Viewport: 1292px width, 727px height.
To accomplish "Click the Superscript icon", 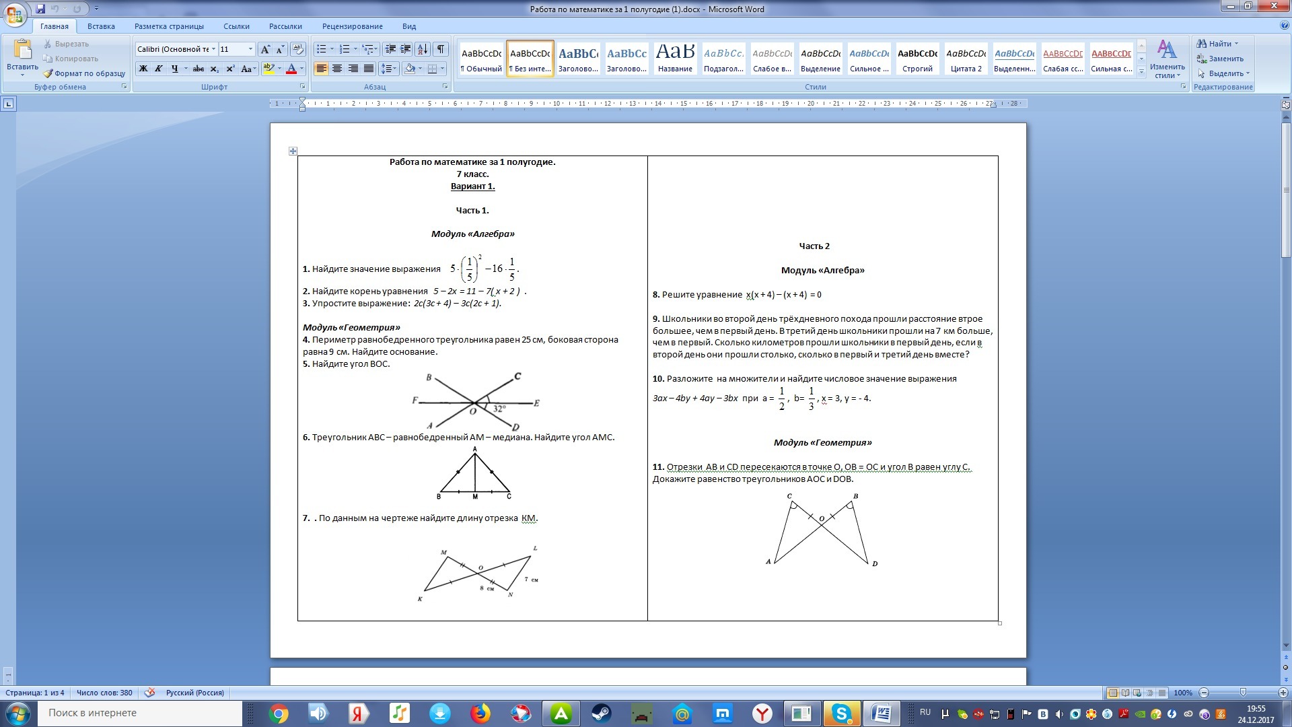I will 230,69.
